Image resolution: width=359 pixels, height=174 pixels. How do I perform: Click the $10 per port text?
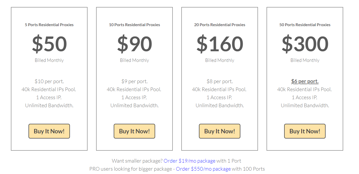tap(49, 81)
